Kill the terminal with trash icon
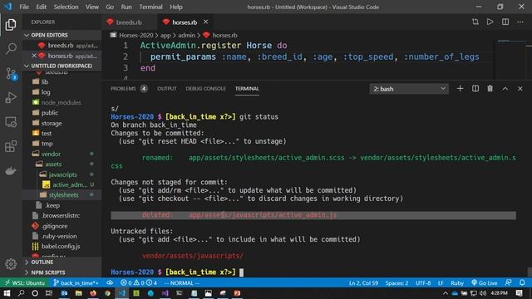The image size is (532, 299). click(x=490, y=89)
